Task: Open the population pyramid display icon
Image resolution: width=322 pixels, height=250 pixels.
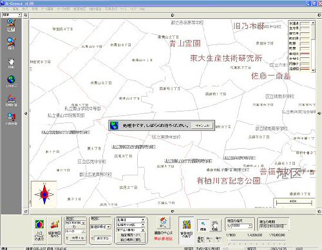Action: (x=39, y=230)
